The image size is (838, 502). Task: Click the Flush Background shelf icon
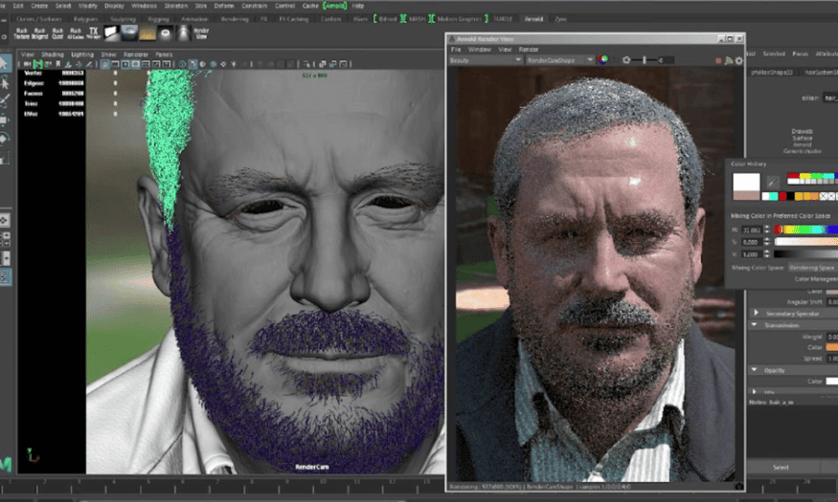(39, 33)
